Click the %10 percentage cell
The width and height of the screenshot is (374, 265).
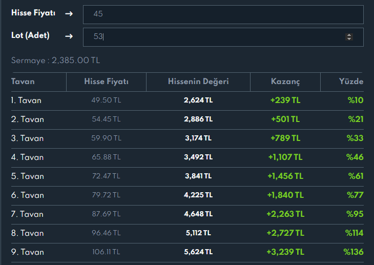pyautogui.click(x=356, y=100)
